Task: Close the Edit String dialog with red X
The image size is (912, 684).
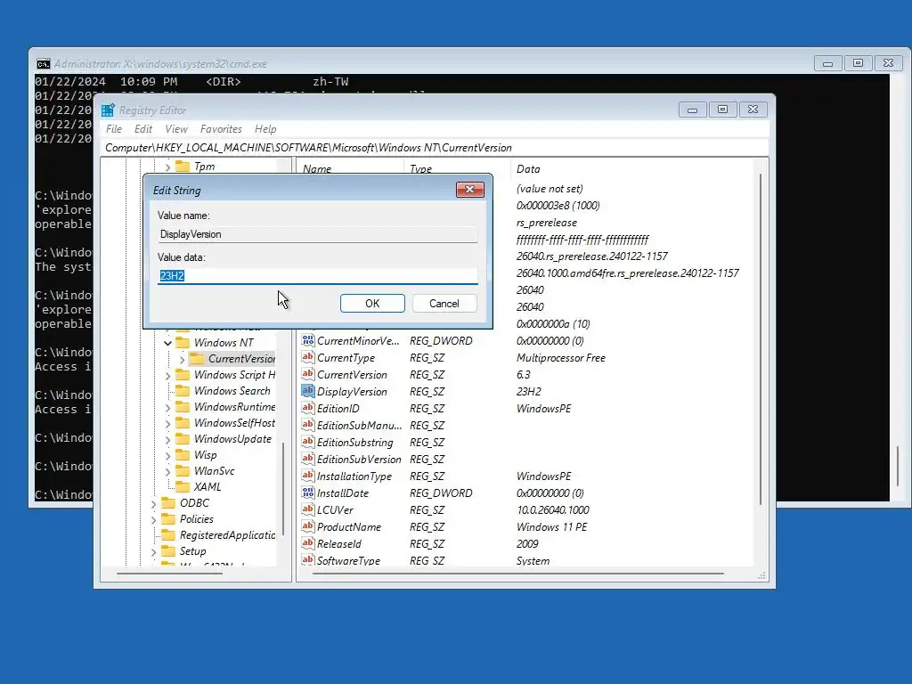Action: pyautogui.click(x=470, y=190)
